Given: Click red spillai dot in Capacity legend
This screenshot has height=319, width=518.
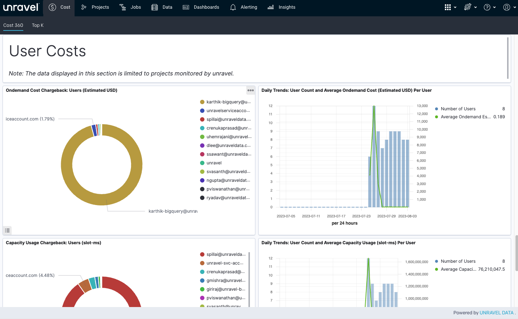Looking at the screenshot, I should [x=202, y=254].
